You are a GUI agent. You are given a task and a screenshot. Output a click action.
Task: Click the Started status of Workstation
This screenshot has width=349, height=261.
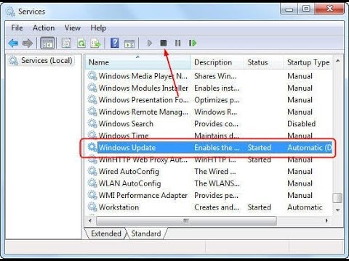point(259,207)
